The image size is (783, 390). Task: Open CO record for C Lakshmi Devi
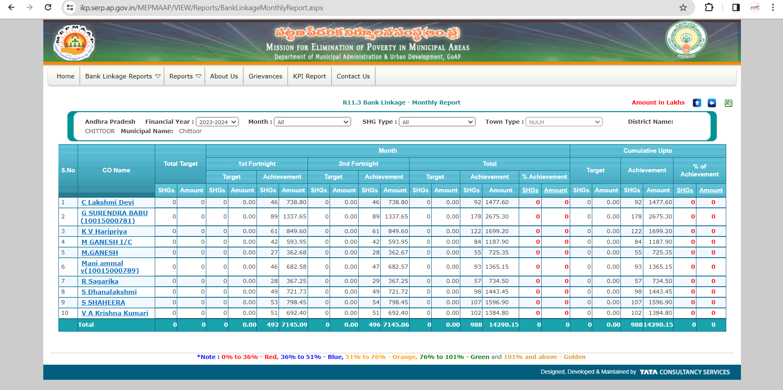(107, 202)
